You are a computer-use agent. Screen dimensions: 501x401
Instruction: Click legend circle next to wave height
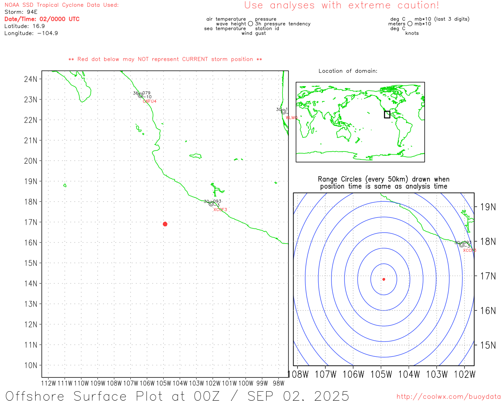(250, 23)
